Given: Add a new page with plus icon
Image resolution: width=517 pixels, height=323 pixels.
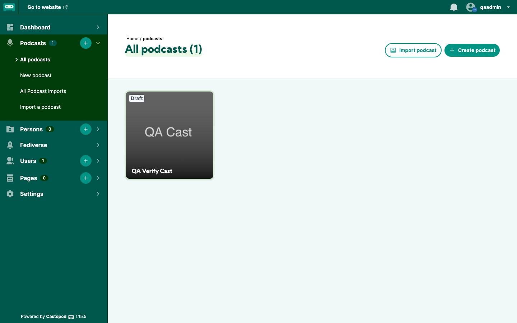Looking at the screenshot, I should 86,178.
